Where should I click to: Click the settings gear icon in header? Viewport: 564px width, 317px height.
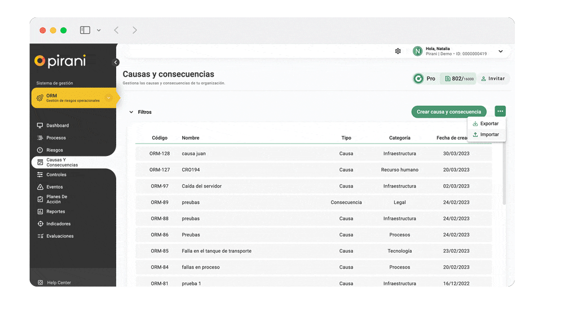[x=398, y=51]
